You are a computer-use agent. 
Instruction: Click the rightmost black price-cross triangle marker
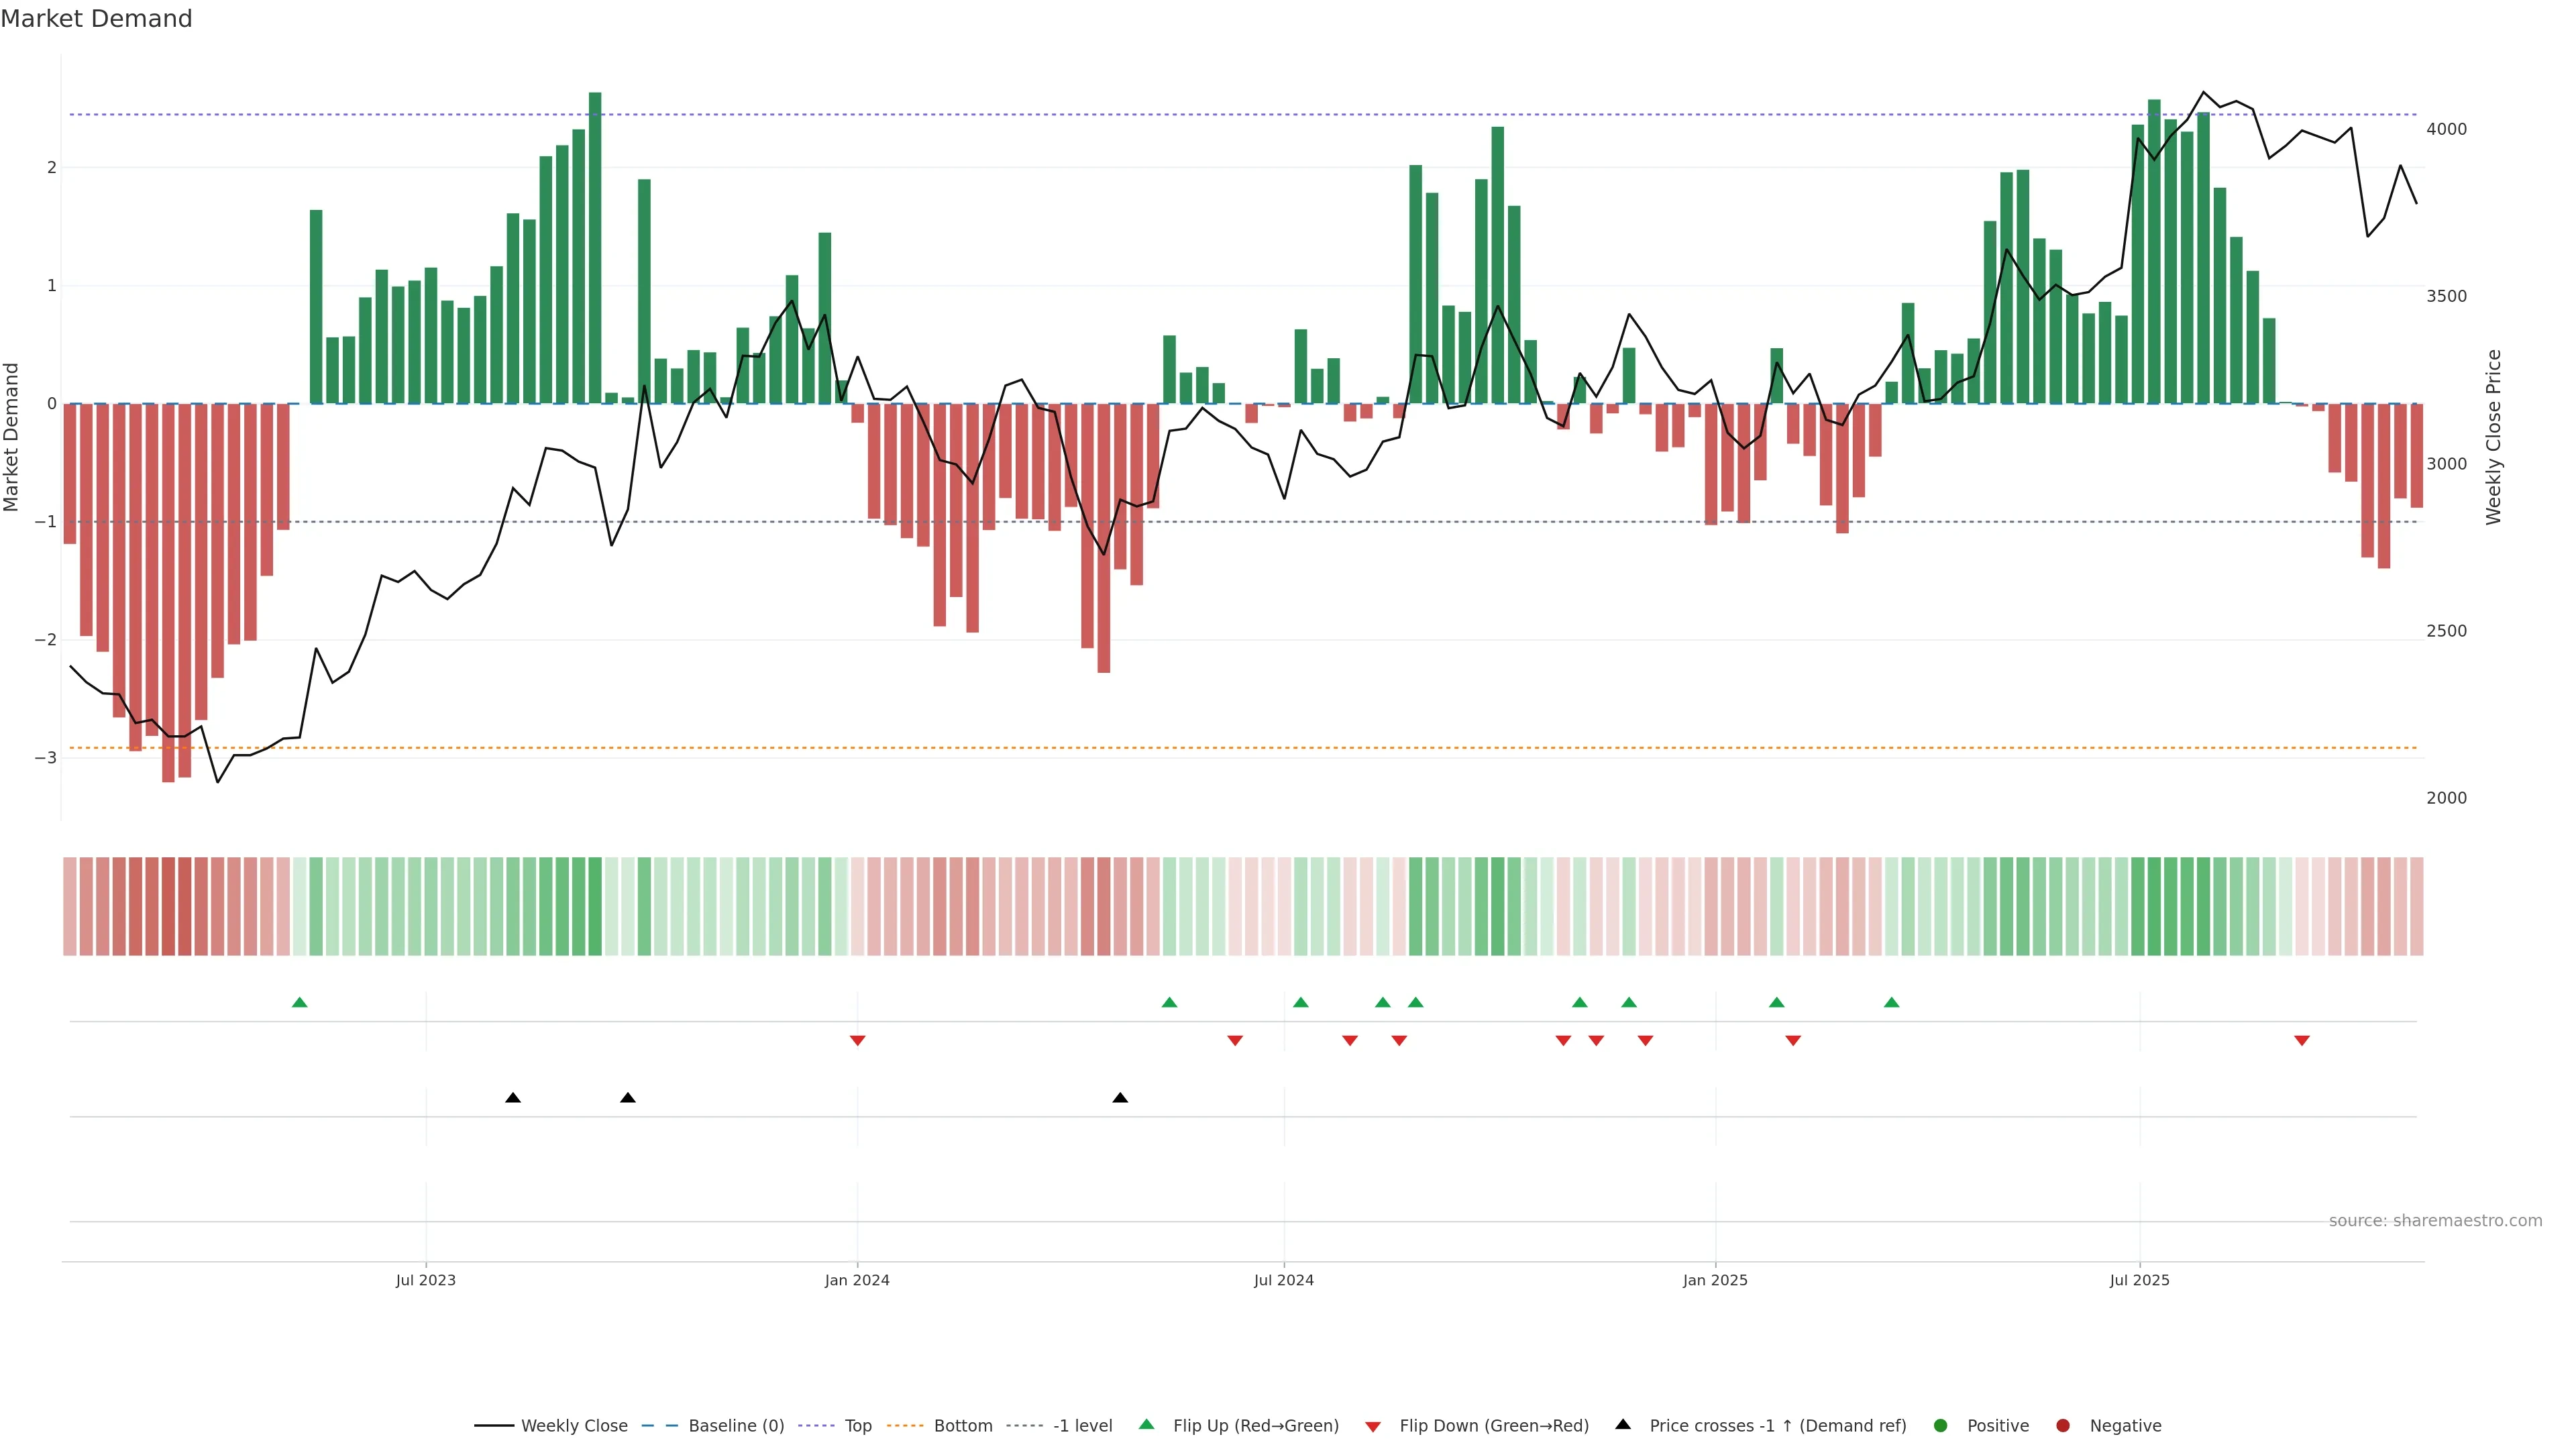coord(1120,1098)
